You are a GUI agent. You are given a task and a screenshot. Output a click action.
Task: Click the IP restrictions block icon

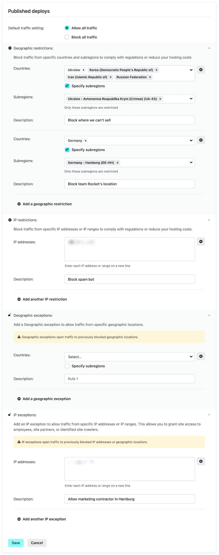pos(10,220)
